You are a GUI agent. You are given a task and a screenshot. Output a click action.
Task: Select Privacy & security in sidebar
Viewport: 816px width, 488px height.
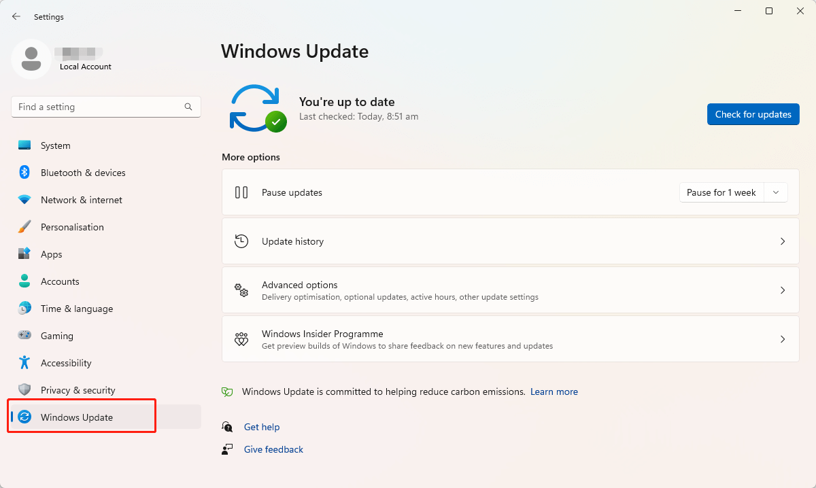(x=106, y=390)
